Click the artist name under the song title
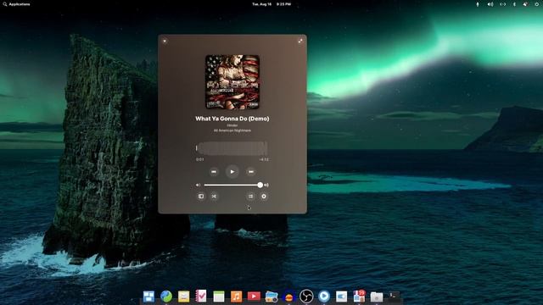 [232, 125]
